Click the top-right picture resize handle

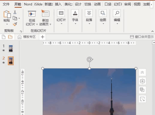(x=136, y=68)
